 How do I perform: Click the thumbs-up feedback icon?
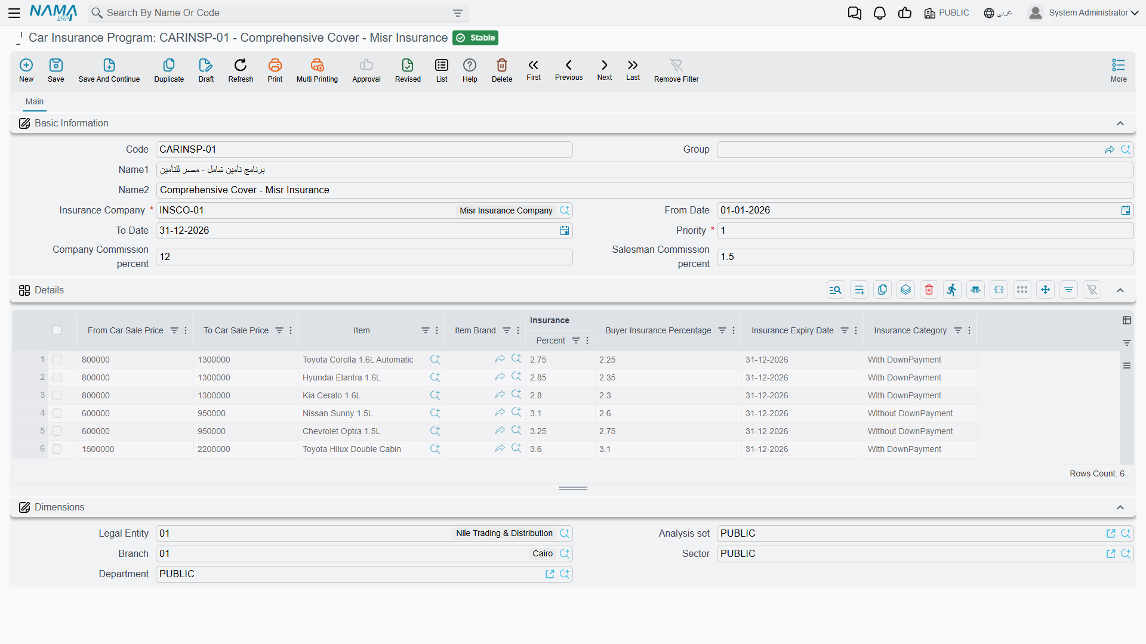[x=905, y=13]
